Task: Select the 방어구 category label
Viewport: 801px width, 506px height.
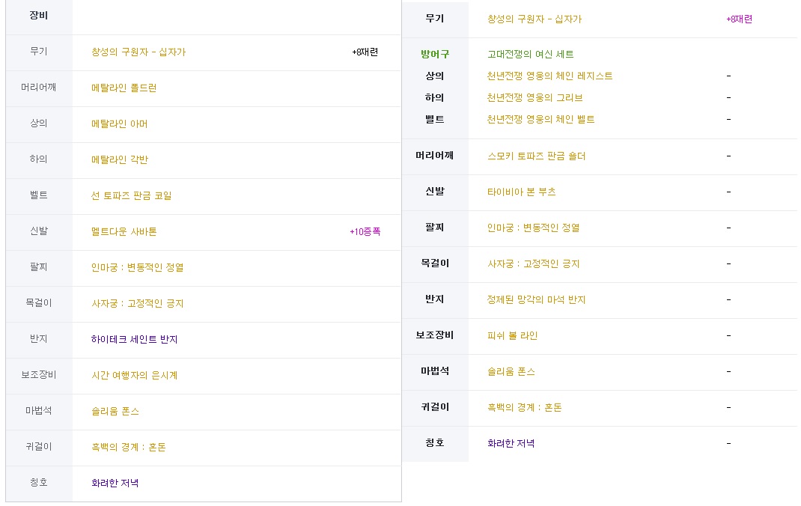Action: pyautogui.click(x=435, y=54)
